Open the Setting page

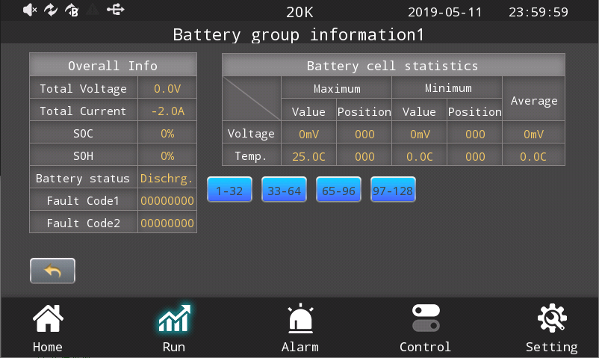coord(552,328)
